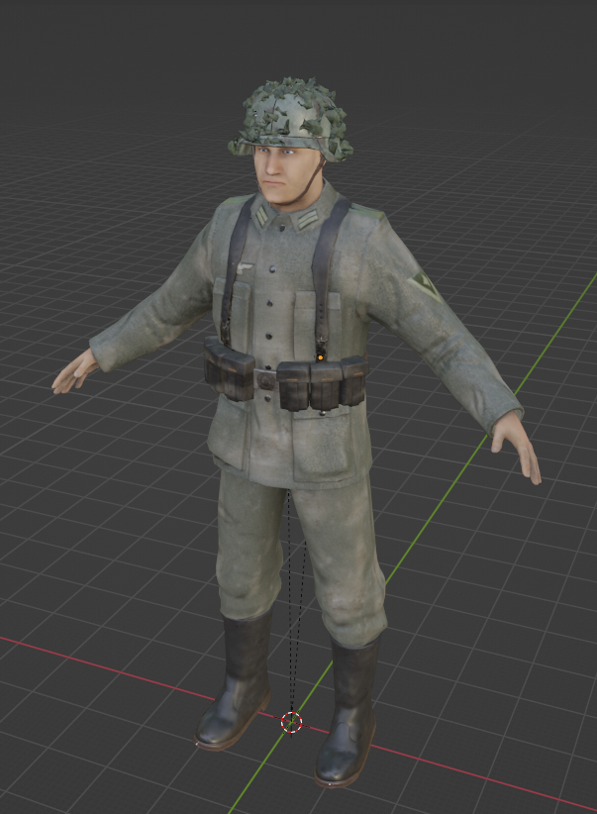Select the orange object origin dot on the belt
Screen dimensions: 597x814
pos(321,357)
